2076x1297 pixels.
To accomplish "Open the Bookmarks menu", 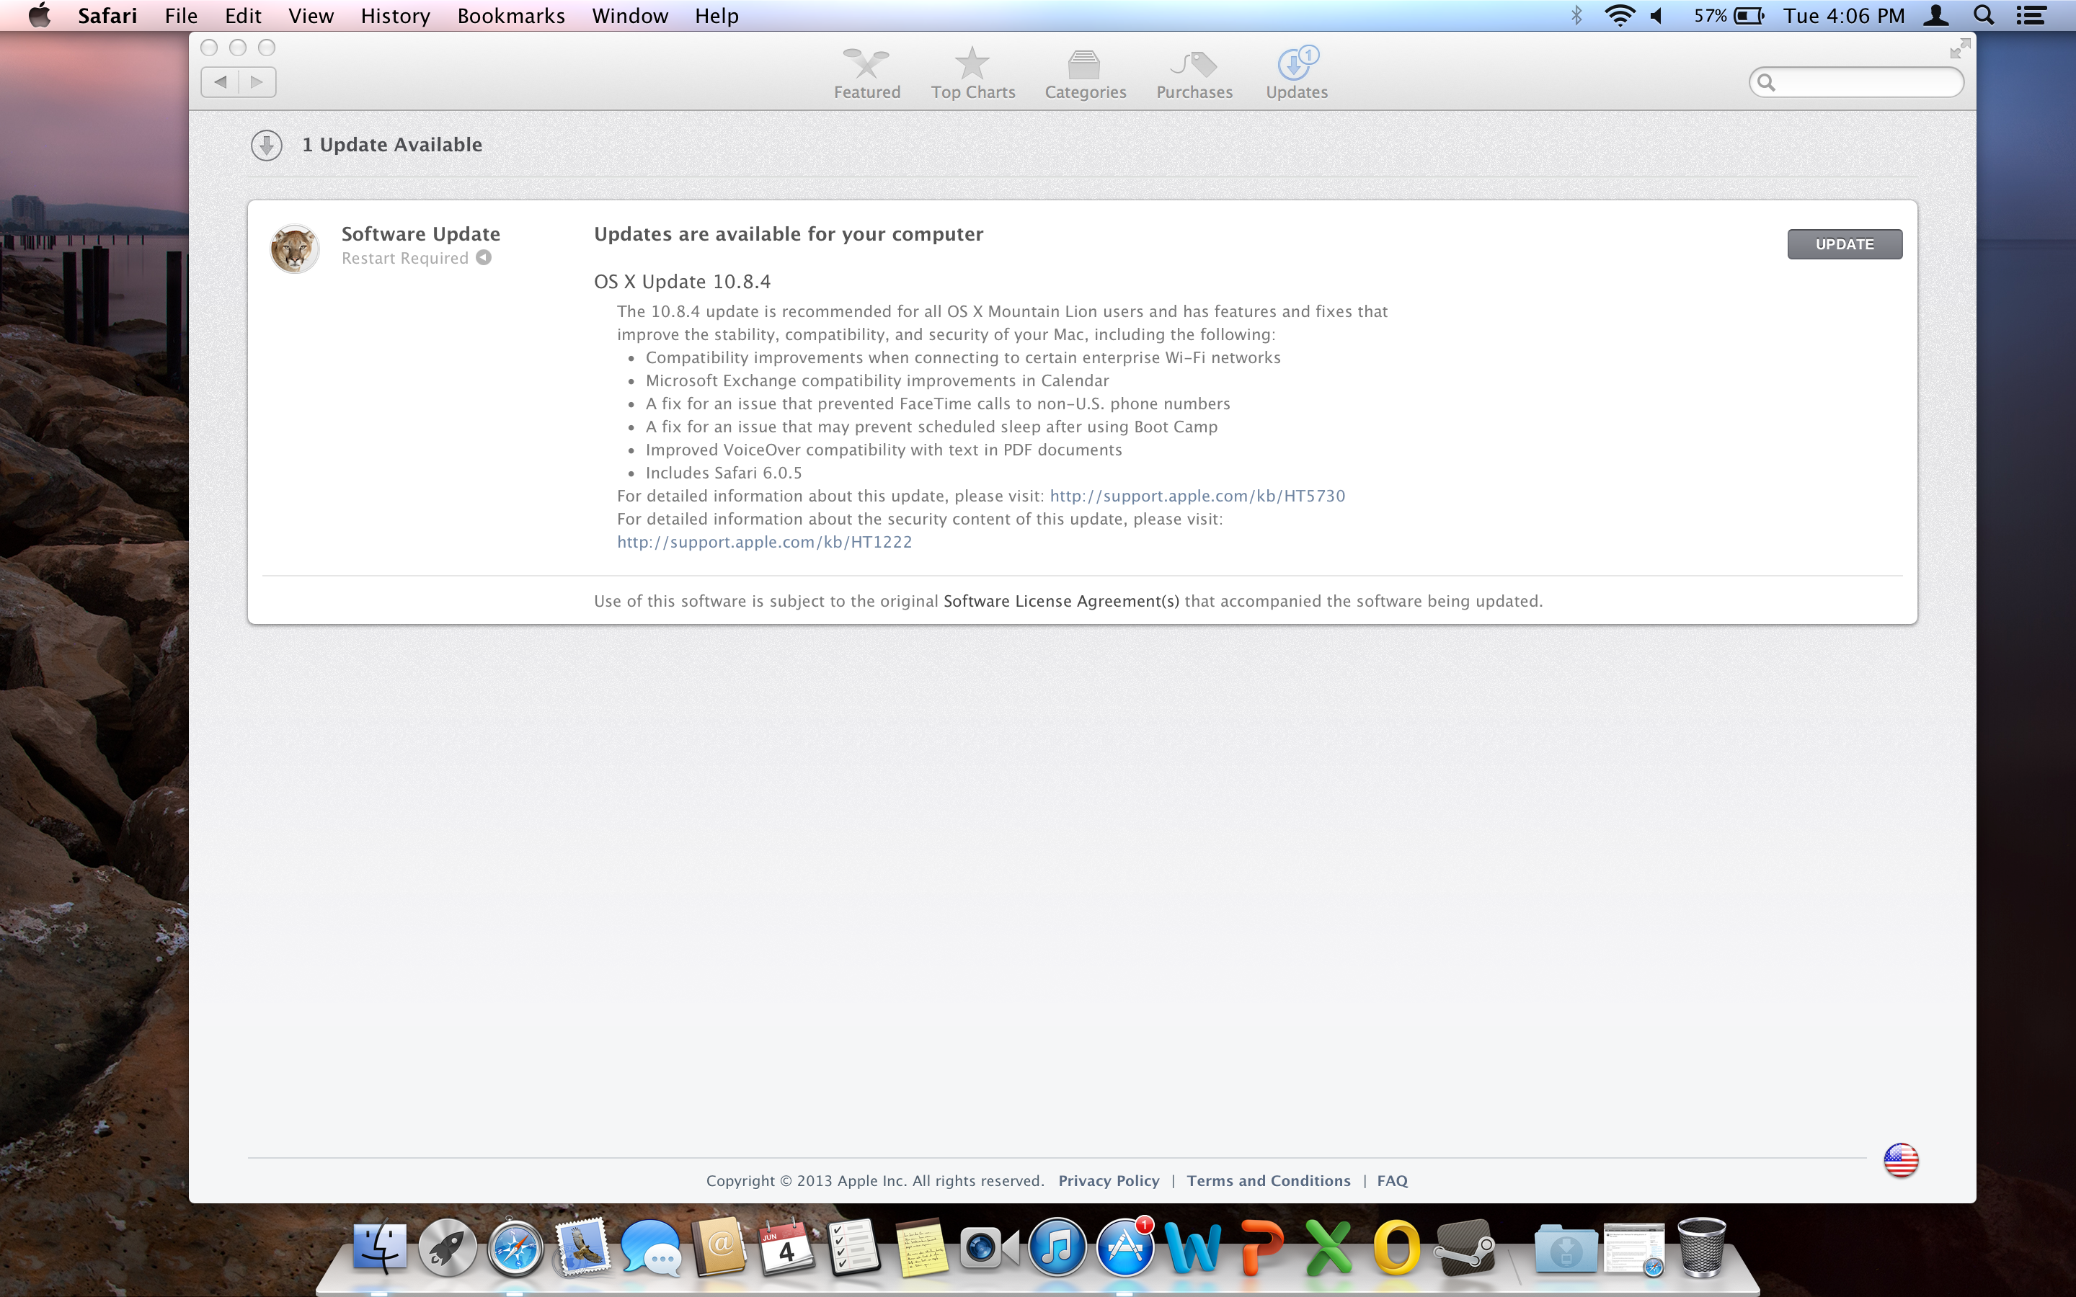I will pyautogui.click(x=510, y=15).
